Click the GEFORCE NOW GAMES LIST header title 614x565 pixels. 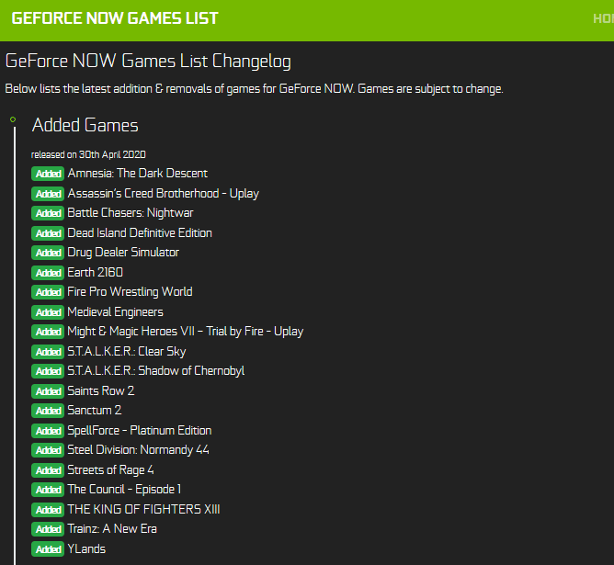(115, 18)
